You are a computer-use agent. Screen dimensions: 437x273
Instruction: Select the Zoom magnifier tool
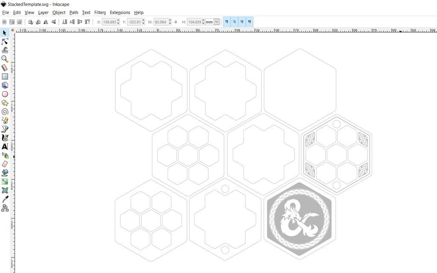click(x=5, y=59)
